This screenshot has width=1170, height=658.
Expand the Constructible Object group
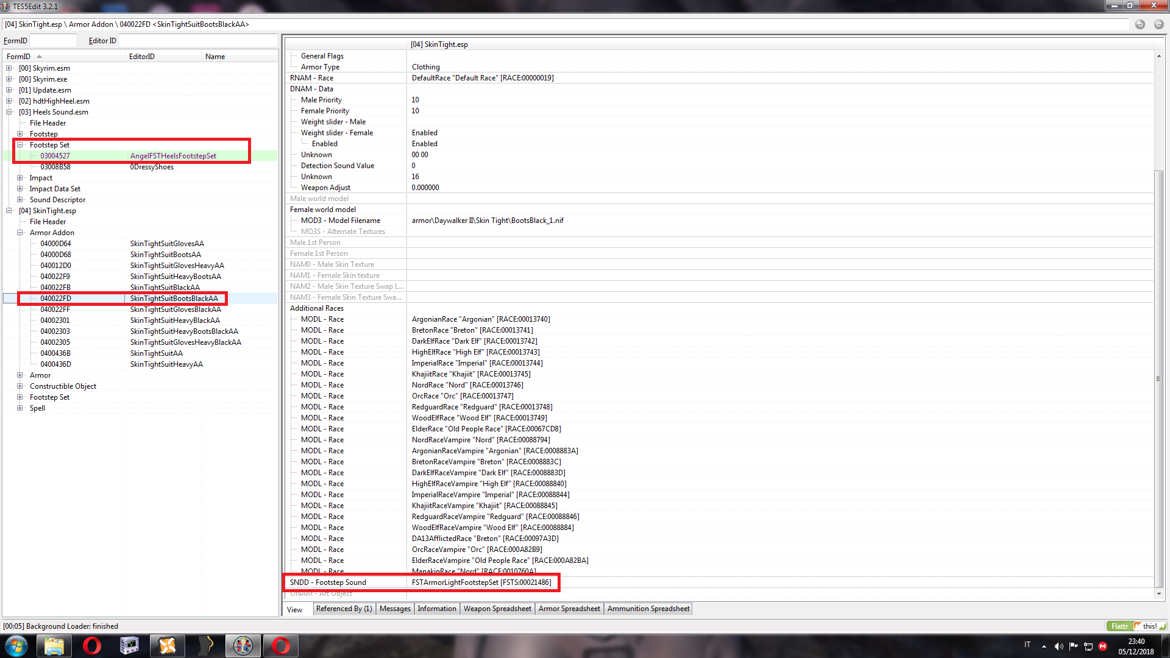(x=20, y=386)
